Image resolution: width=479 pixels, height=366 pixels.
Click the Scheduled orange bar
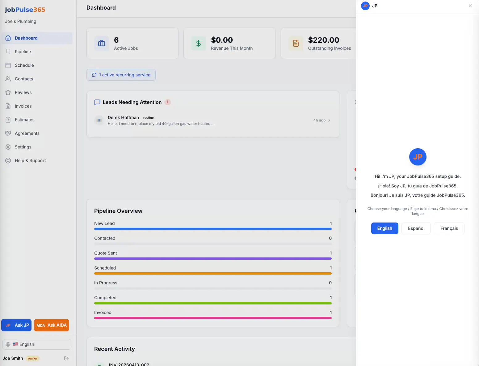click(x=213, y=274)
